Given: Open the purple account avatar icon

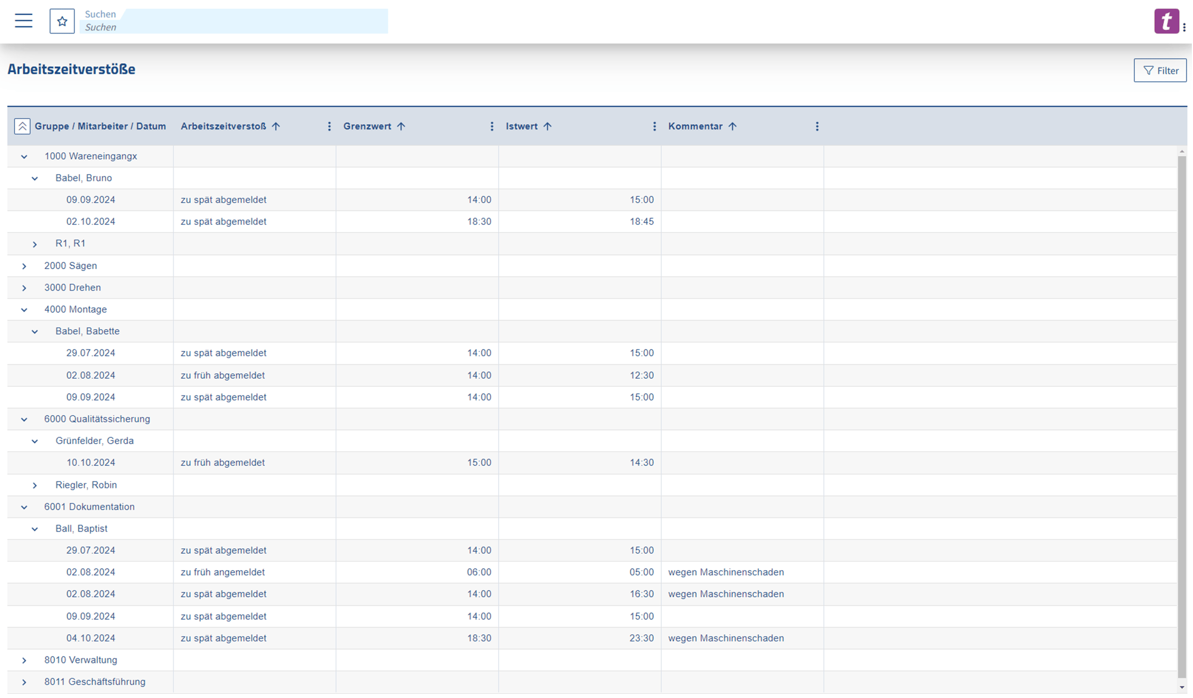Looking at the screenshot, I should pyautogui.click(x=1166, y=21).
